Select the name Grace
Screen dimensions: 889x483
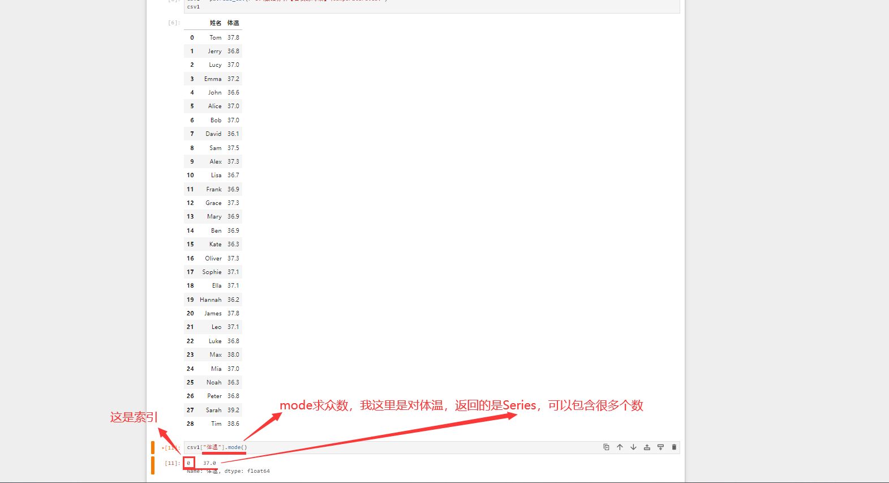coord(213,203)
